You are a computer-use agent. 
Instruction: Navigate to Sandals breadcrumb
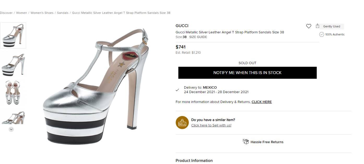tap(63, 13)
